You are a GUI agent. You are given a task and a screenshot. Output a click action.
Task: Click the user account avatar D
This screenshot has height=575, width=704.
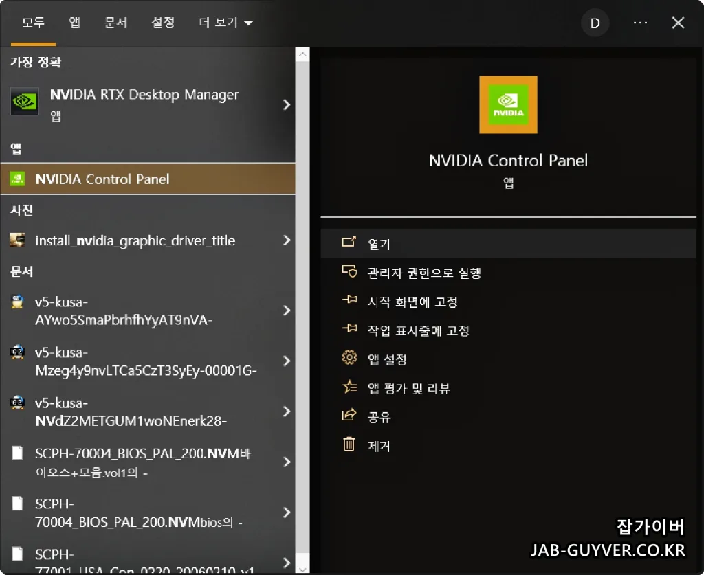point(595,23)
